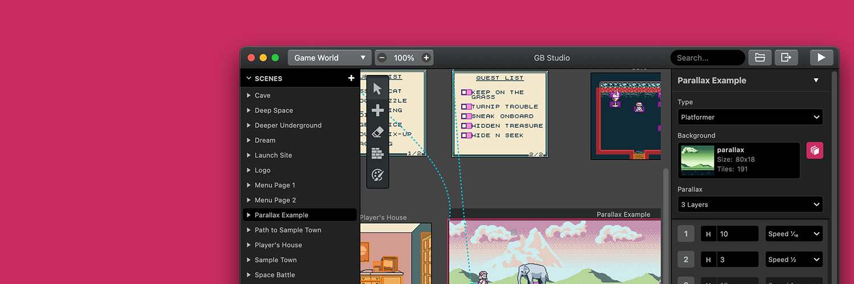This screenshot has width=854, height=284.
Task: Select the Player's House scene in list
Action: click(x=300, y=245)
